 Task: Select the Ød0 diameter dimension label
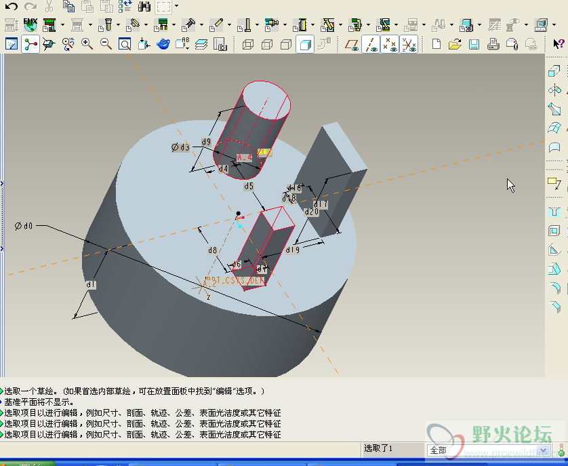tap(24, 226)
